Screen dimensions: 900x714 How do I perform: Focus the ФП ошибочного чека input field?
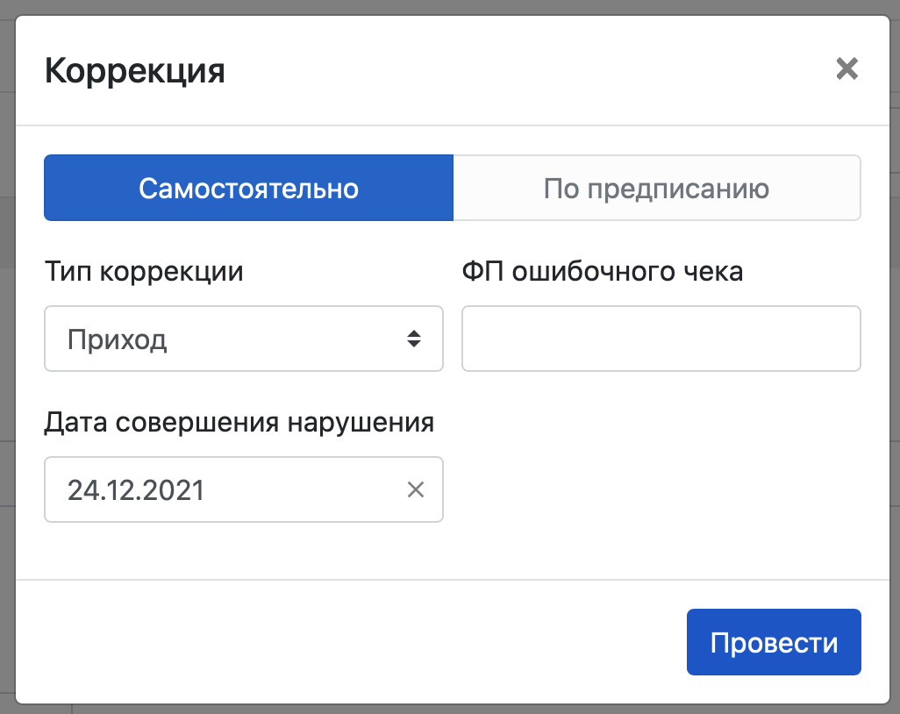coord(661,339)
